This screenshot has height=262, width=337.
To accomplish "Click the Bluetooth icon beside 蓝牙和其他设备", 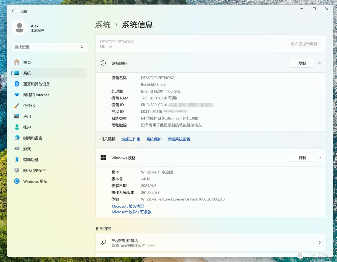I will pos(17,84).
